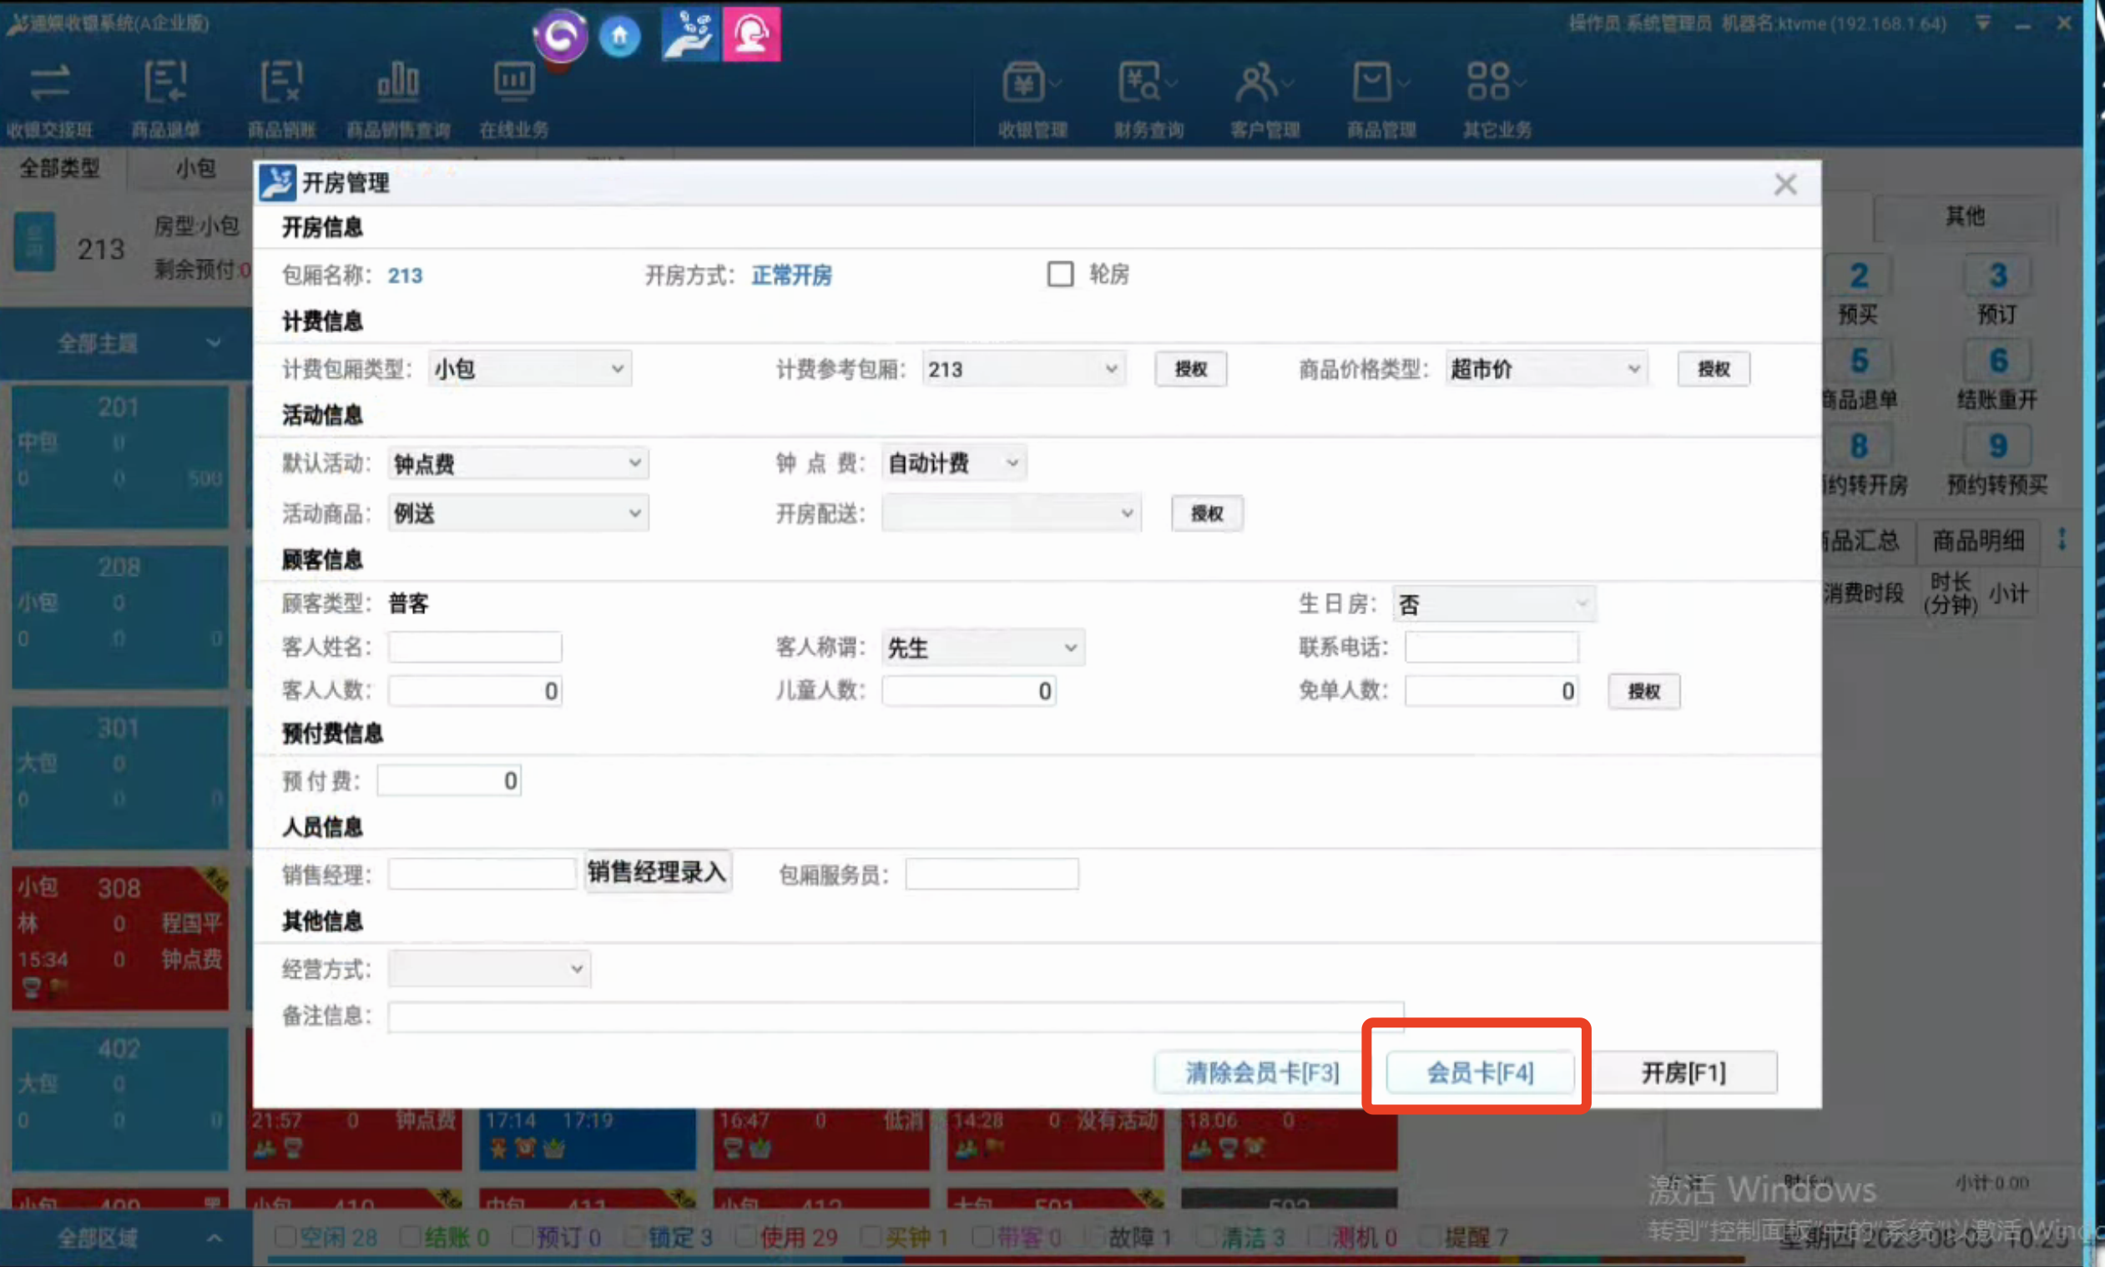Click the 6 结账重开 shortcut tile
Image resolution: width=2105 pixels, height=1267 pixels.
pos(1997,376)
